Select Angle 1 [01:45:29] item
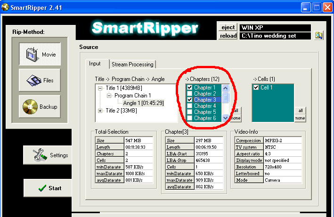This screenshot has width=334, height=217. point(143,103)
